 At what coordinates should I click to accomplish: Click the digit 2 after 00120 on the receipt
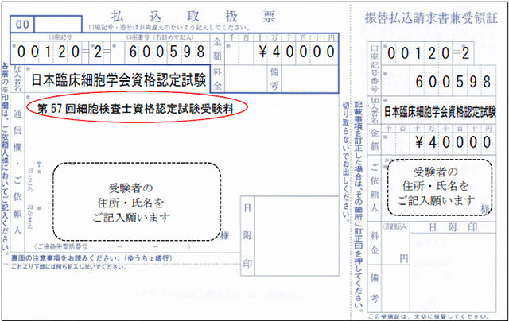coord(465,53)
